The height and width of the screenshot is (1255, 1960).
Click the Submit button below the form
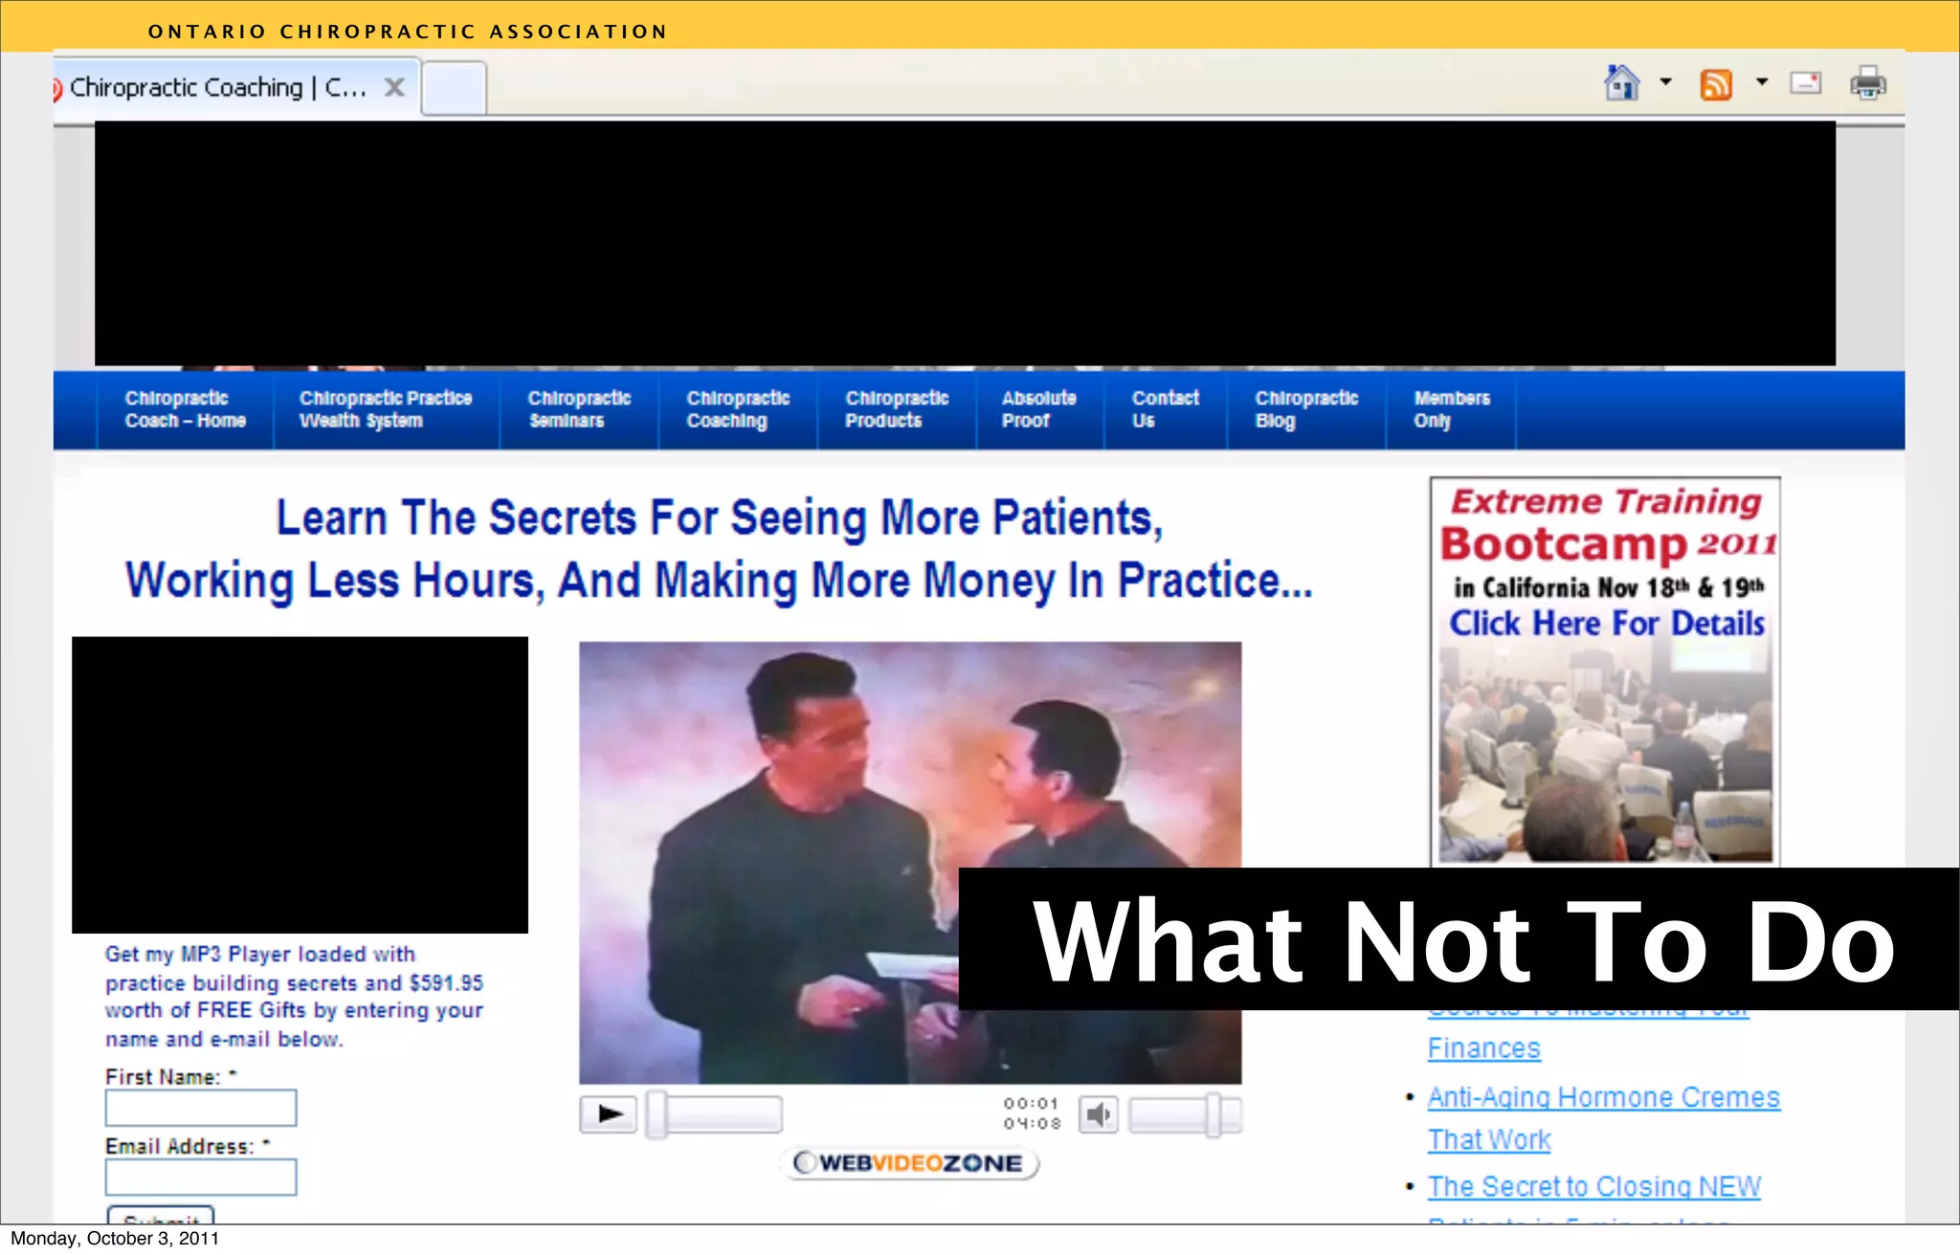(x=161, y=1217)
